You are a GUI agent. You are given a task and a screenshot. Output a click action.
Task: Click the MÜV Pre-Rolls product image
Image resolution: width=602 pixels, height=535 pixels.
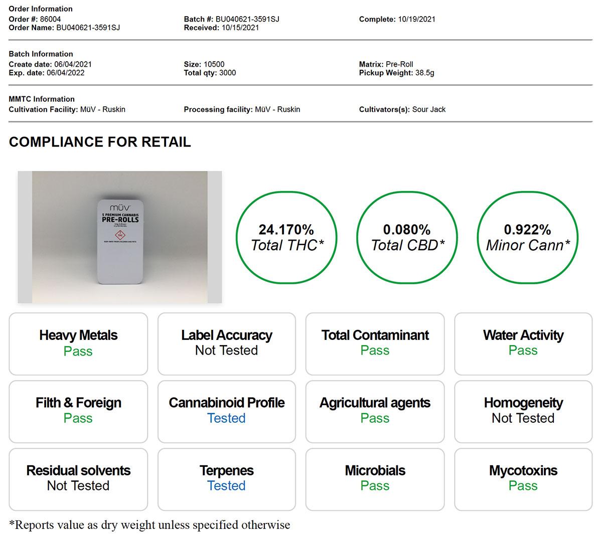[x=119, y=237]
